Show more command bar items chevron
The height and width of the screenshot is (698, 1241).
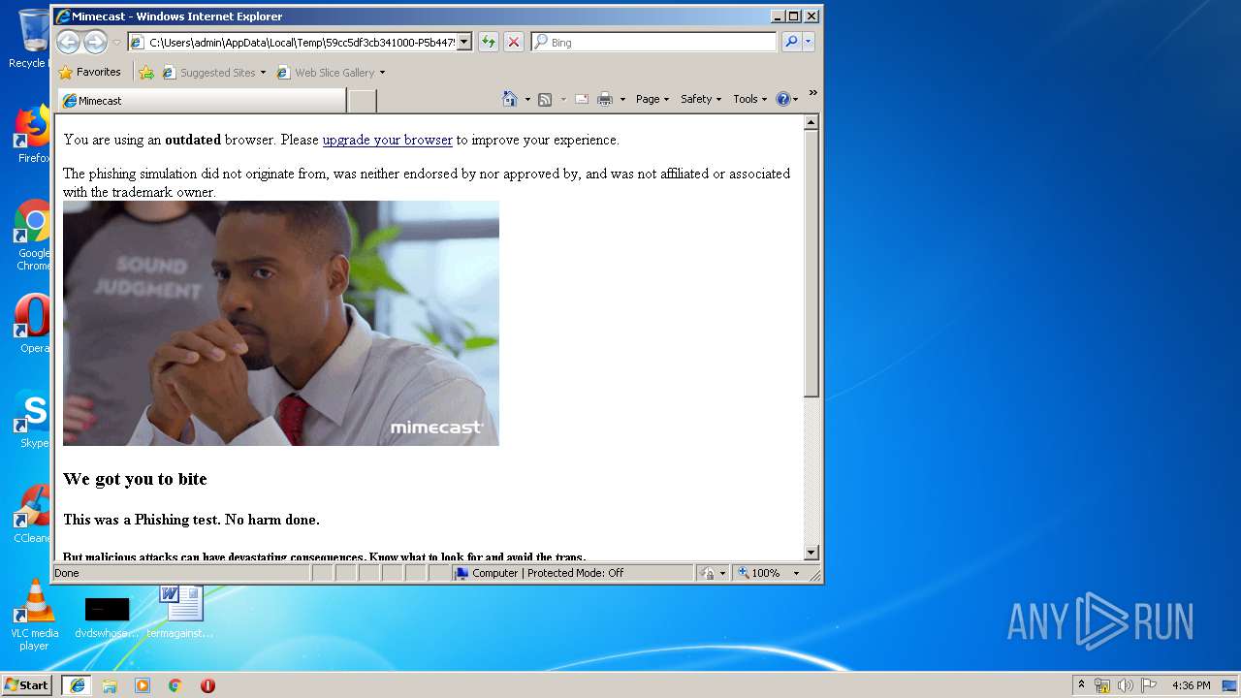click(812, 93)
